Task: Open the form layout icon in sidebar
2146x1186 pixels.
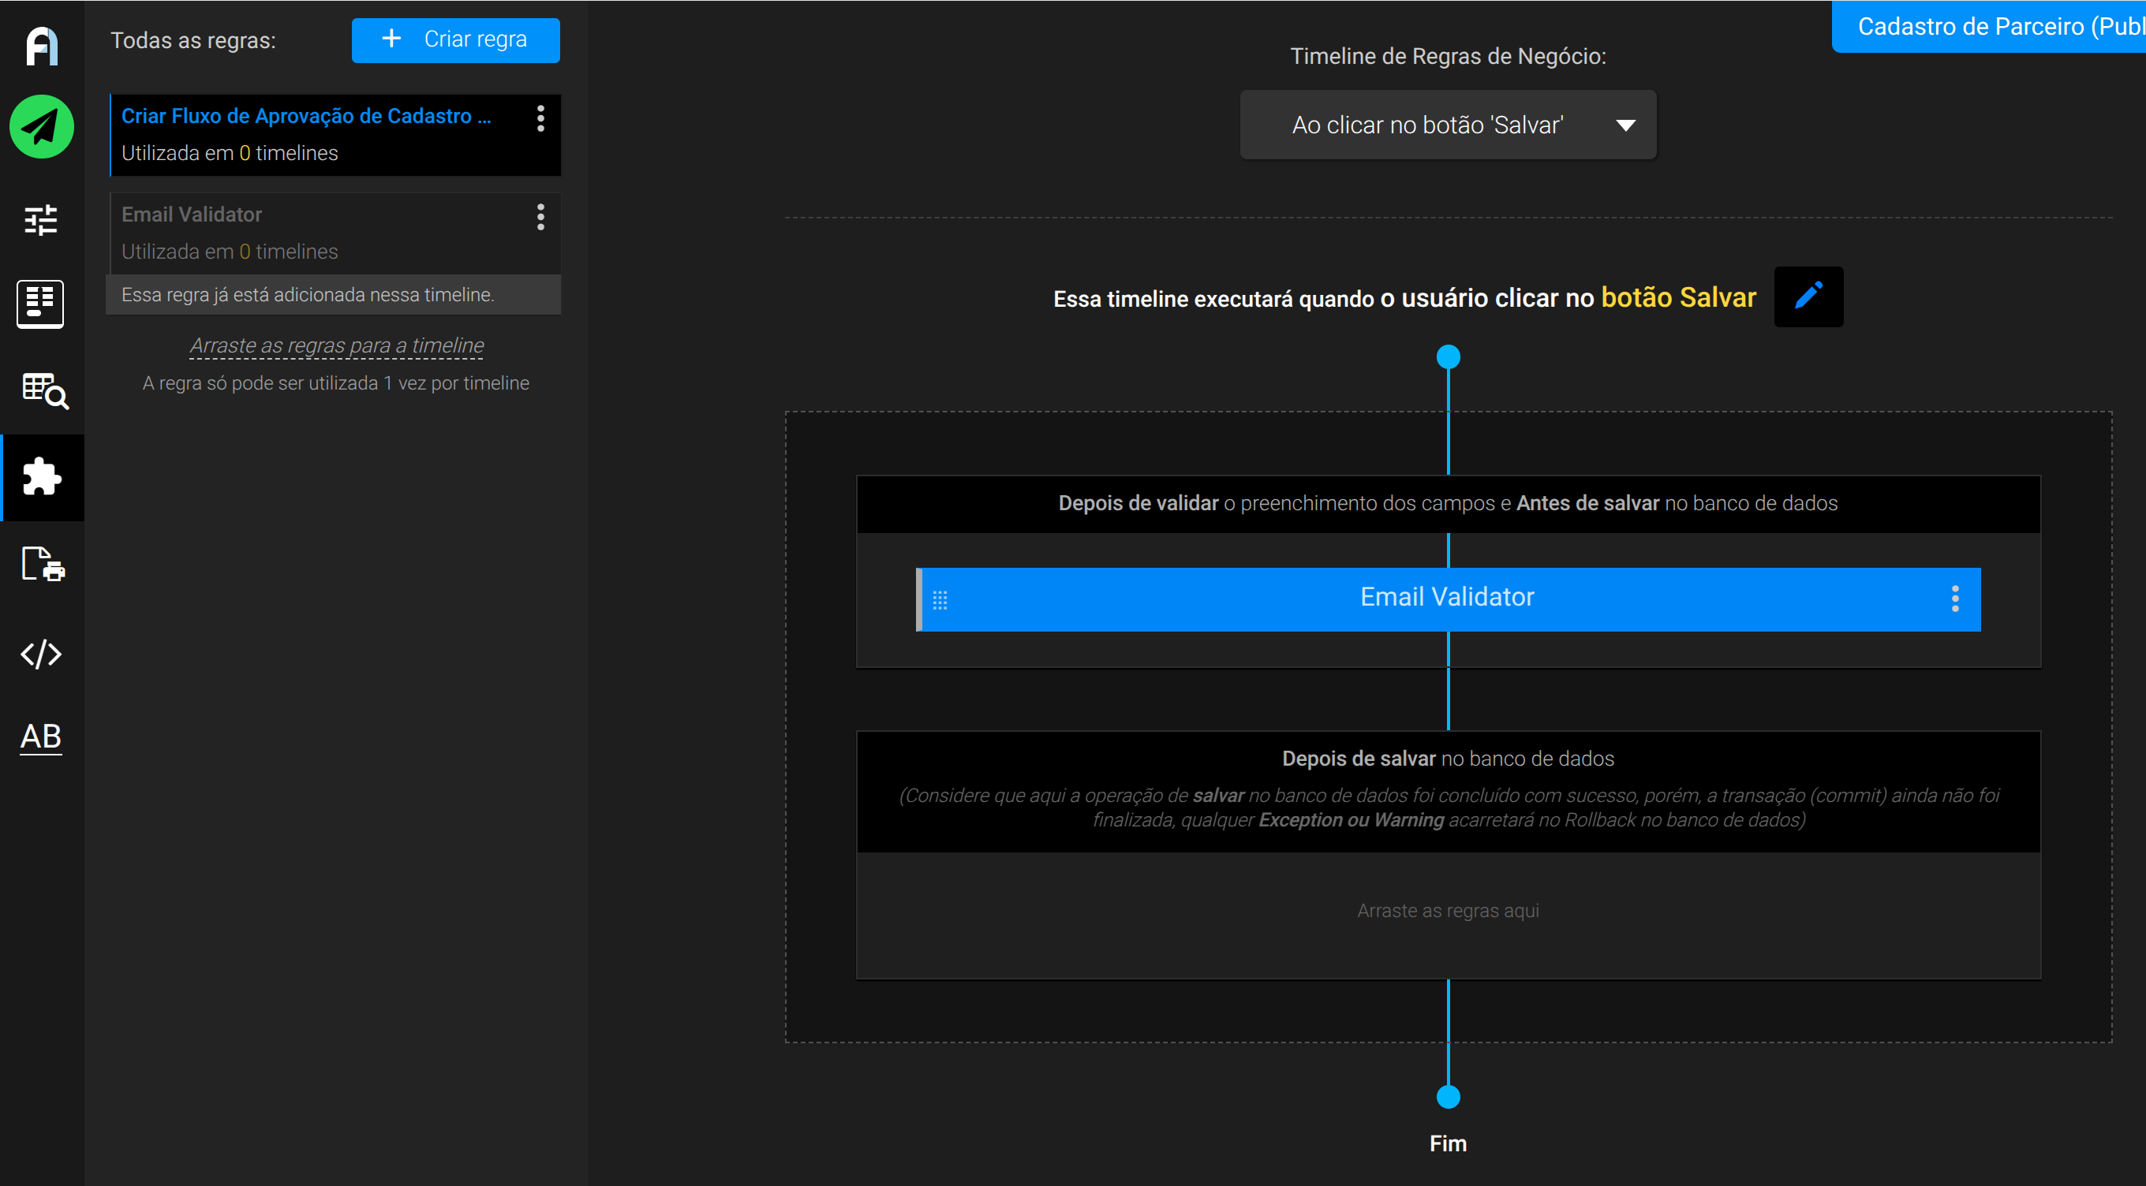Action: [41, 303]
